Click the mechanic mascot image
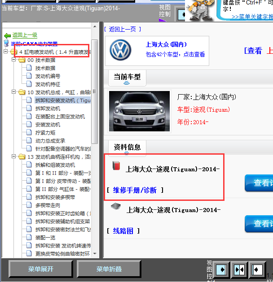 [x=200, y=10]
